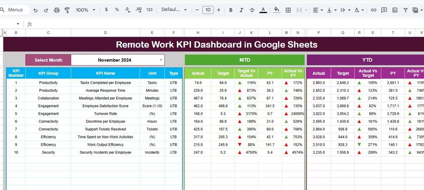Click the Print icon
Viewport: 424px width, 190px height.
pos(57,10)
